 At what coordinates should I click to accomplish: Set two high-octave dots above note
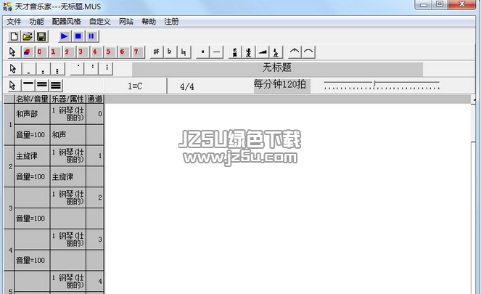click(x=92, y=69)
